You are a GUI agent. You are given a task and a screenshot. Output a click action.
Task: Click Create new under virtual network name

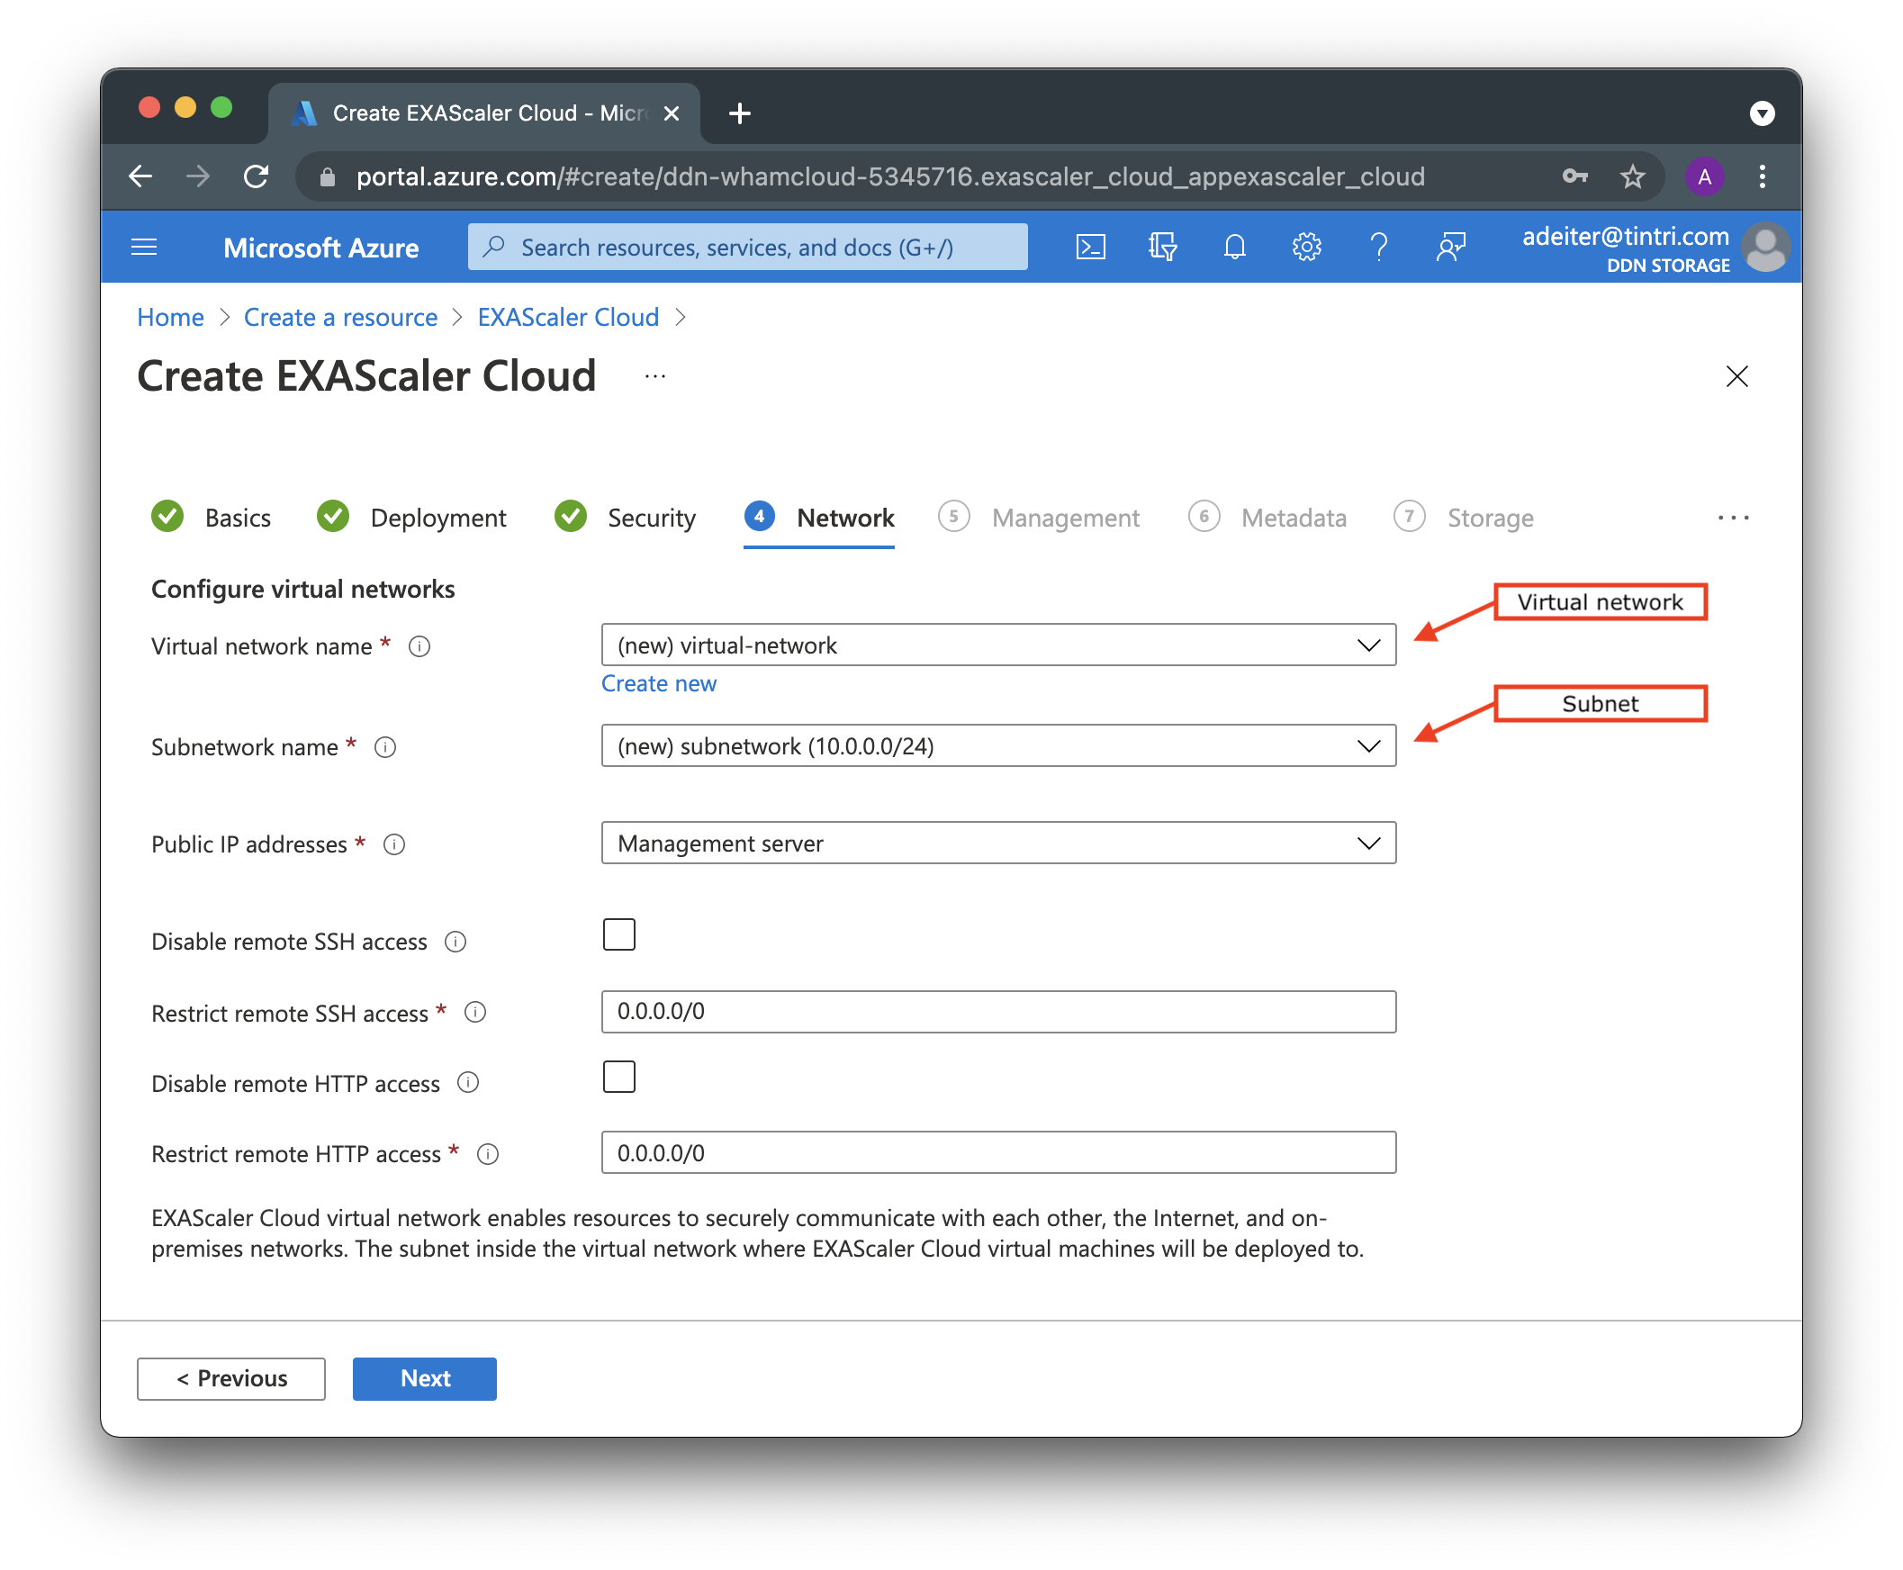(x=657, y=682)
